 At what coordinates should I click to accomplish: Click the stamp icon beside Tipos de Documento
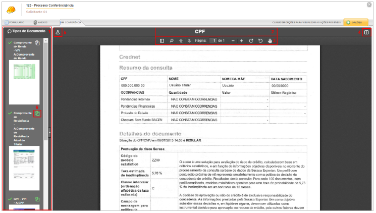pos(58,32)
